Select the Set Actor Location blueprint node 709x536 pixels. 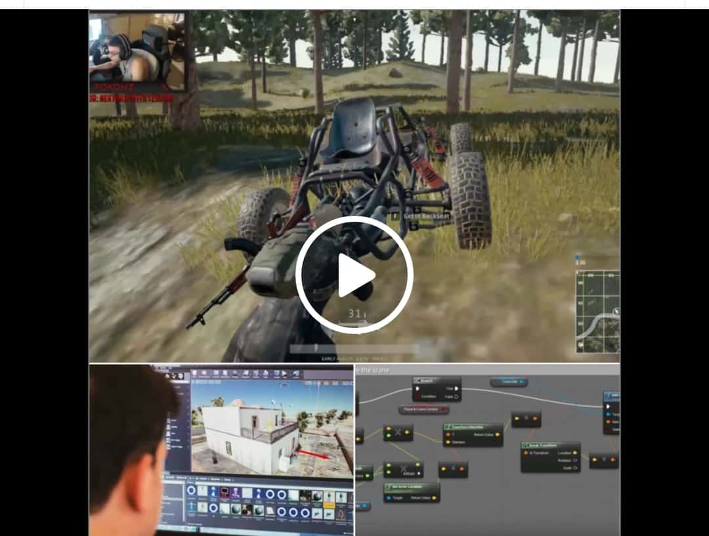[x=412, y=493]
